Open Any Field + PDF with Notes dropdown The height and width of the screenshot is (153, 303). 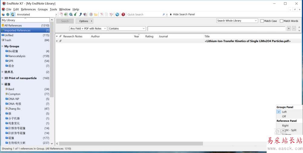tap(88, 28)
